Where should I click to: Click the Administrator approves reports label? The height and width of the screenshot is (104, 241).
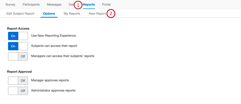point(53,90)
